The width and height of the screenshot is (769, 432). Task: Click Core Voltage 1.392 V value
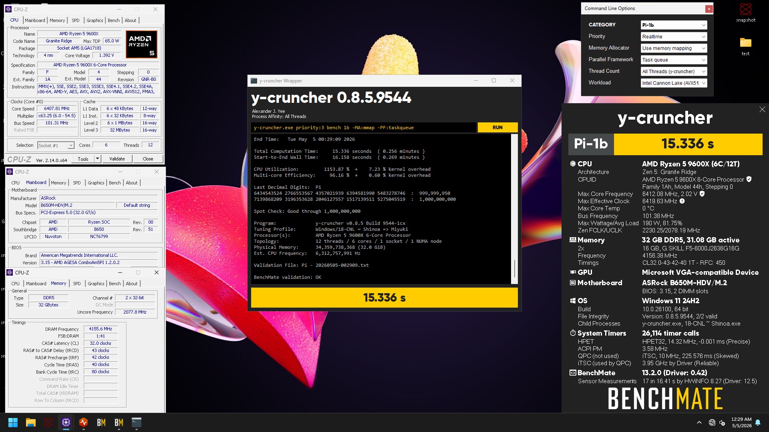106,56
